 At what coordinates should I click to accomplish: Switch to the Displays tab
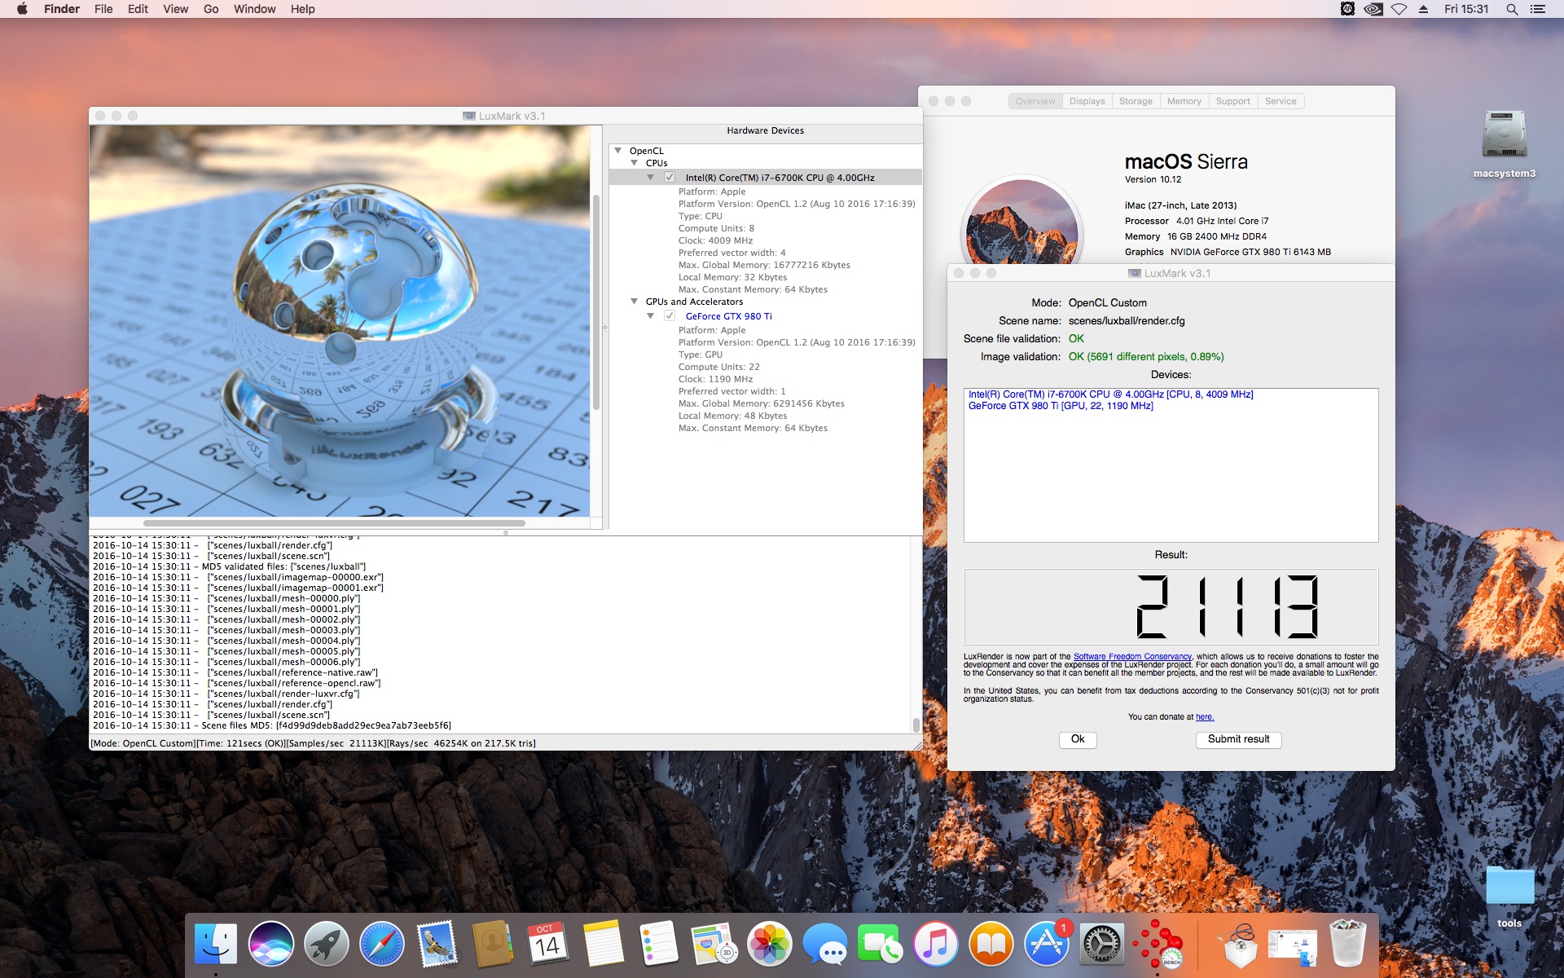[x=1087, y=101]
